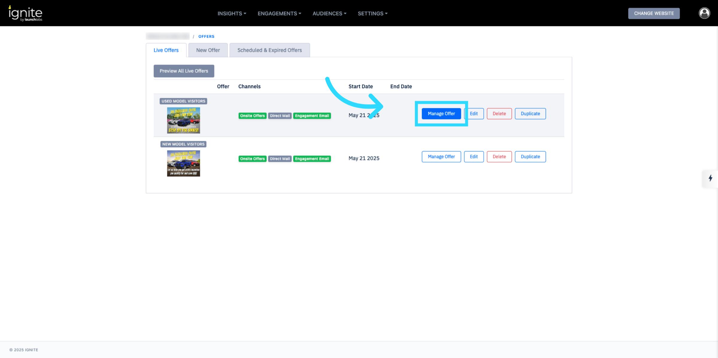The width and height of the screenshot is (718, 358).
Task: Click Preview All Live Offers button
Action: click(x=184, y=71)
